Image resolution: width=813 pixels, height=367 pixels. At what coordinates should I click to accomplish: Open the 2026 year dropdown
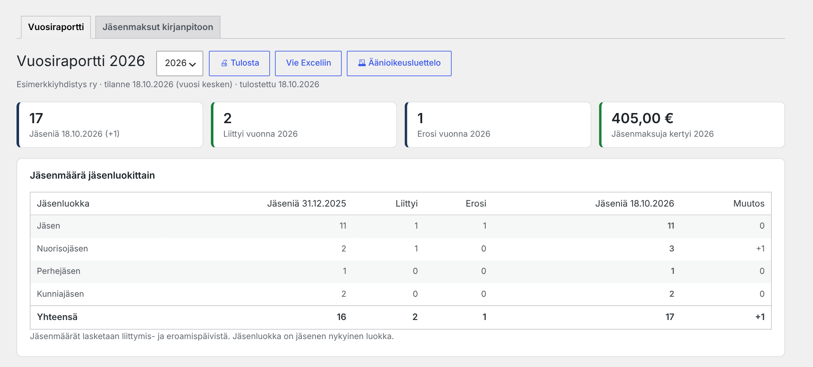(x=180, y=63)
